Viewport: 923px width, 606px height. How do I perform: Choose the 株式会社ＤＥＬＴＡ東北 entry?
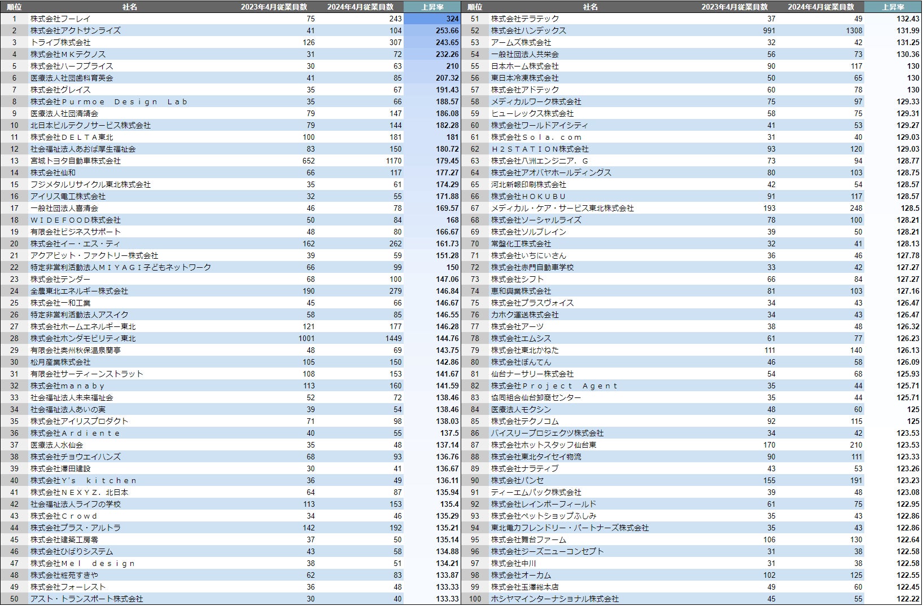(x=72, y=137)
